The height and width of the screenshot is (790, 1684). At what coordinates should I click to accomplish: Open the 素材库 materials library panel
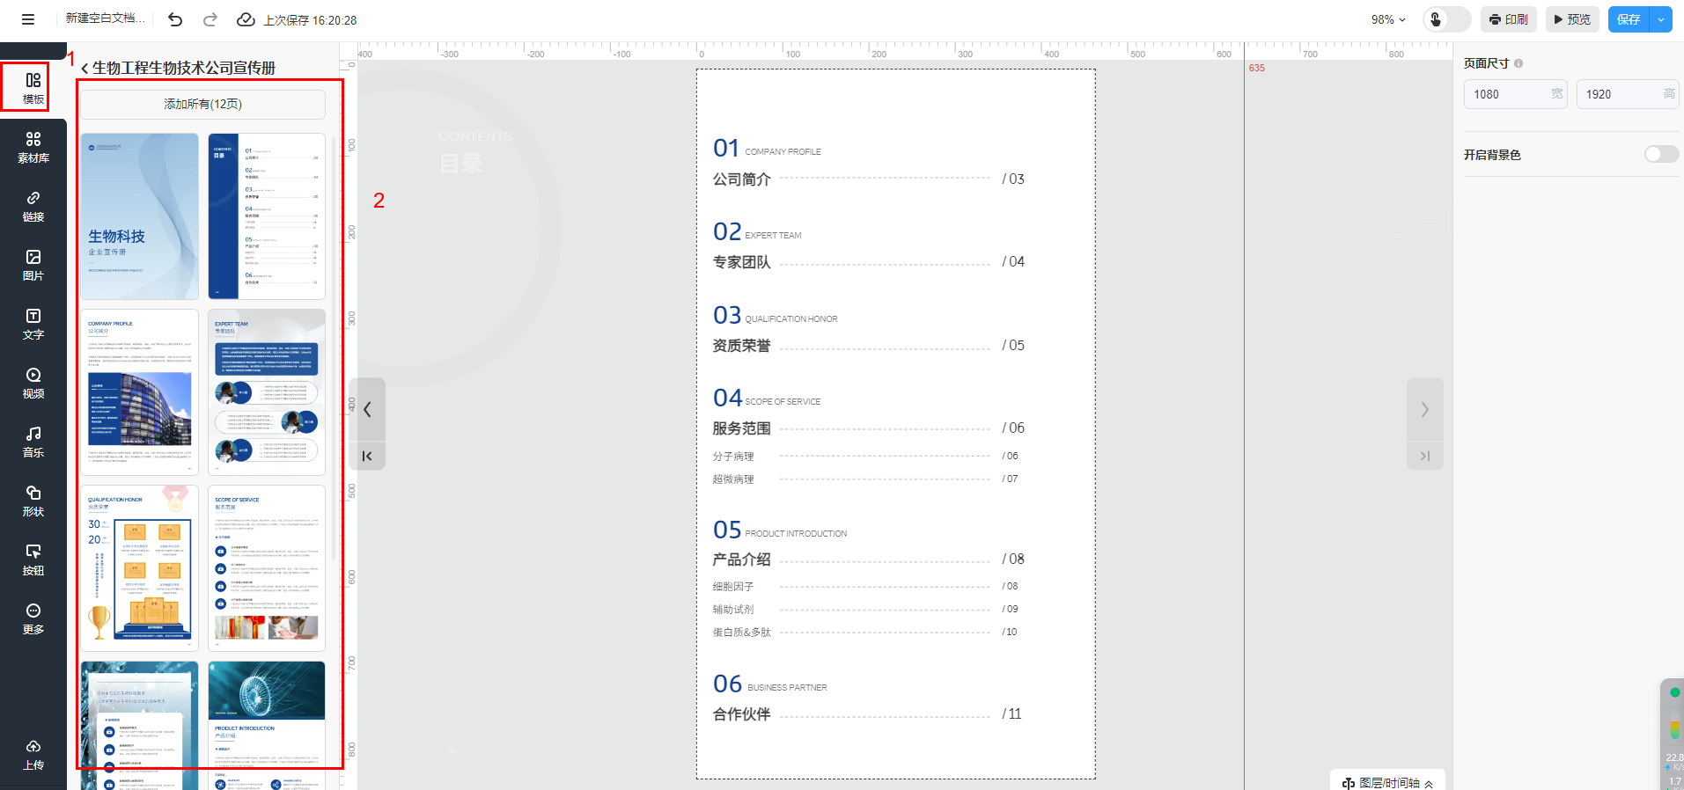pyautogui.click(x=33, y=147)
